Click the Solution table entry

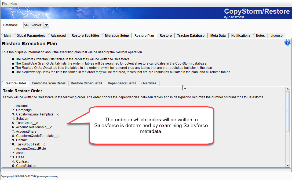coord(22,119)
